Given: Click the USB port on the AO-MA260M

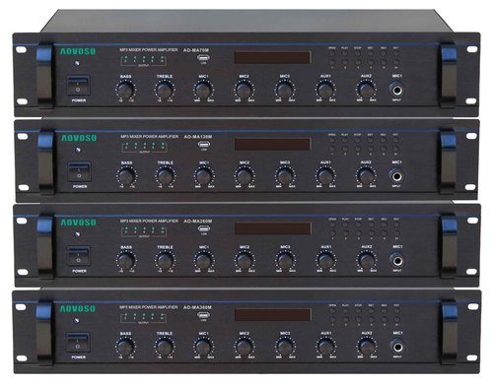Looking at the screenshot, I should (x=204, y=228).
